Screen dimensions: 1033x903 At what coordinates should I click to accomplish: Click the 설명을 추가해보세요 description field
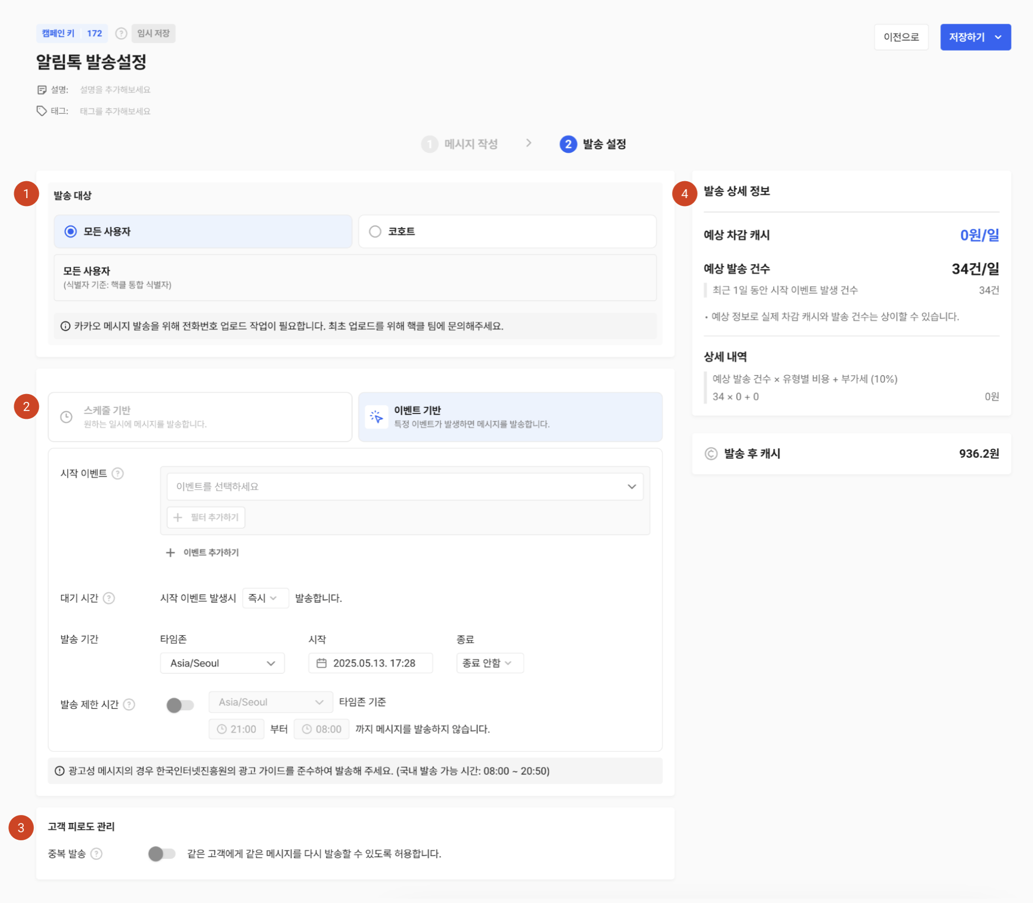115,90
